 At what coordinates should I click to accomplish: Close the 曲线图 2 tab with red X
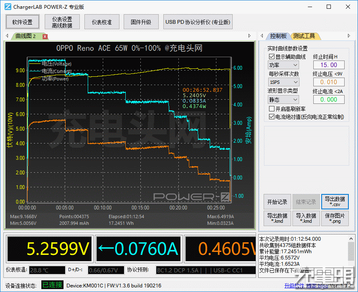(45, 36)
